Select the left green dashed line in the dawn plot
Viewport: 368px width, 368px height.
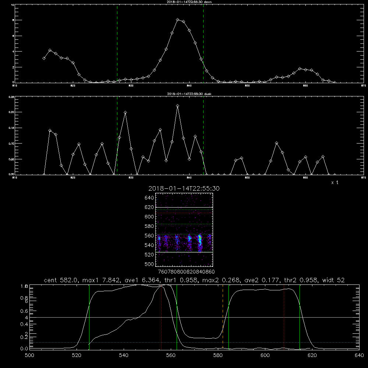pyautogui.click(x=117, y=43)
